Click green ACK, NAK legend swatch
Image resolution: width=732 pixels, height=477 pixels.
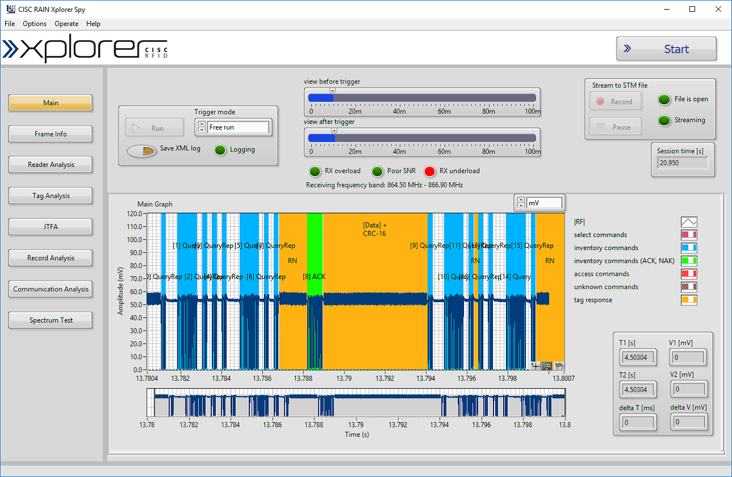(x=689, y=261)
